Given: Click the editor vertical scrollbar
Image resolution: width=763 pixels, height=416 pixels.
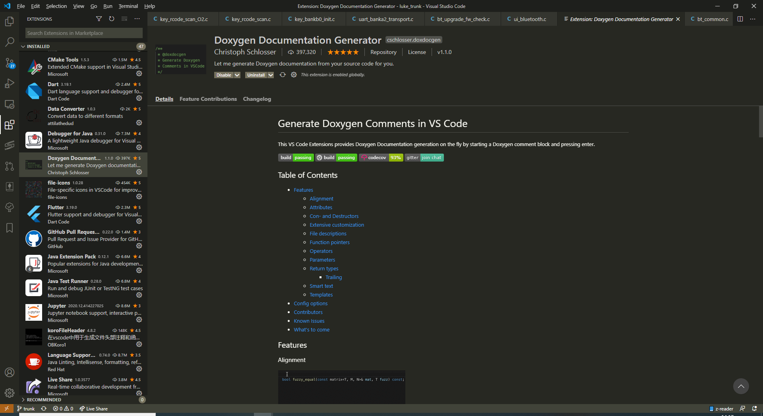Looking at the screenshot, I should pos(761,121).
